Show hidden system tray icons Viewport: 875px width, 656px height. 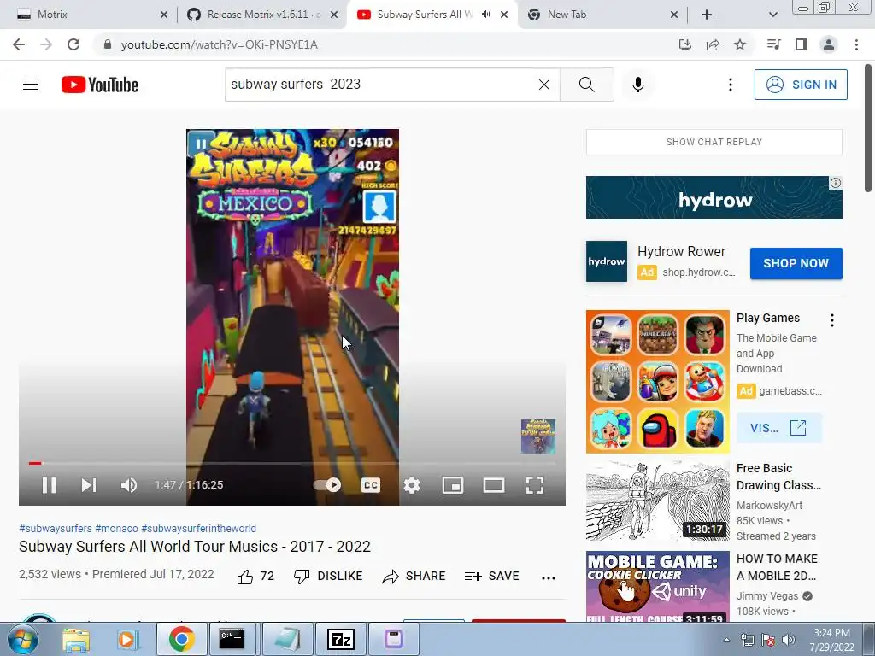726,640
